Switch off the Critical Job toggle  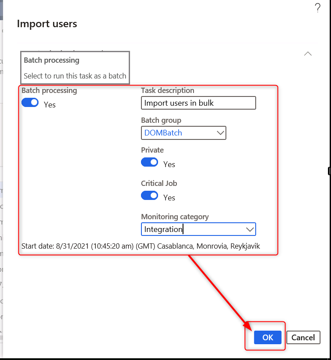pyautogui.click(x=150, y=196)
